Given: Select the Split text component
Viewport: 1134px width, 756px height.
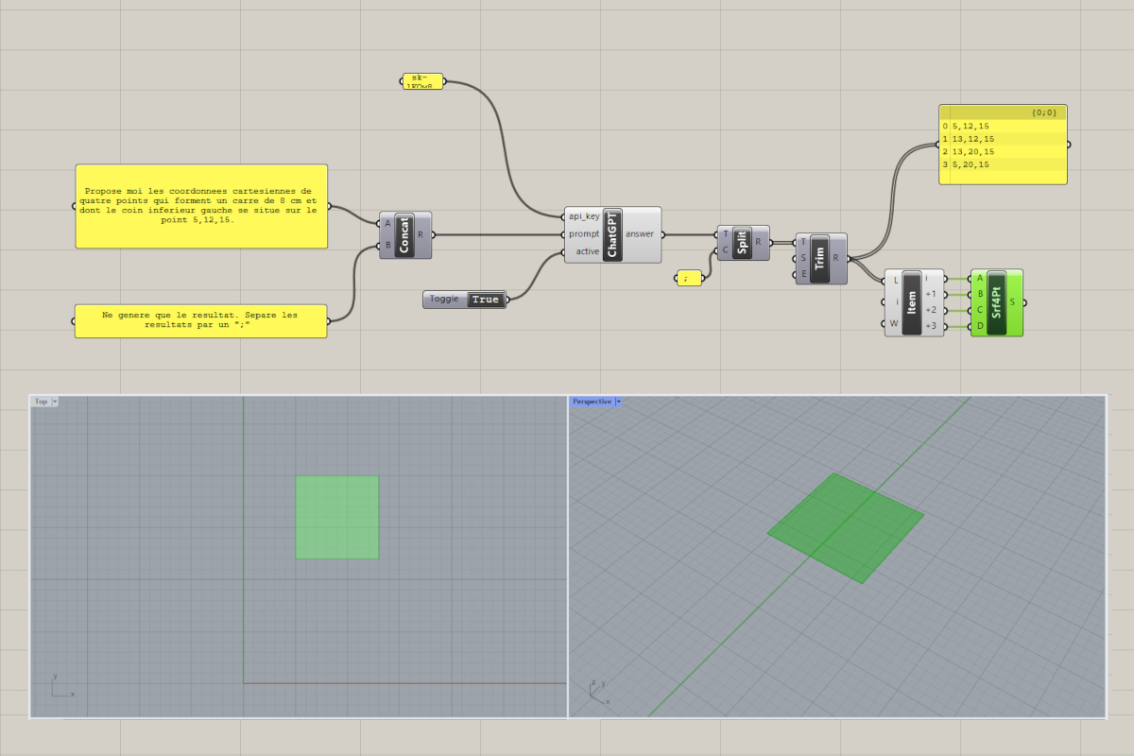Looking at the screenshot, I should point(744,242).
